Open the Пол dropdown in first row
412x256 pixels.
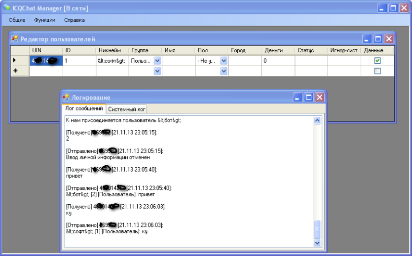click(224, 61)
